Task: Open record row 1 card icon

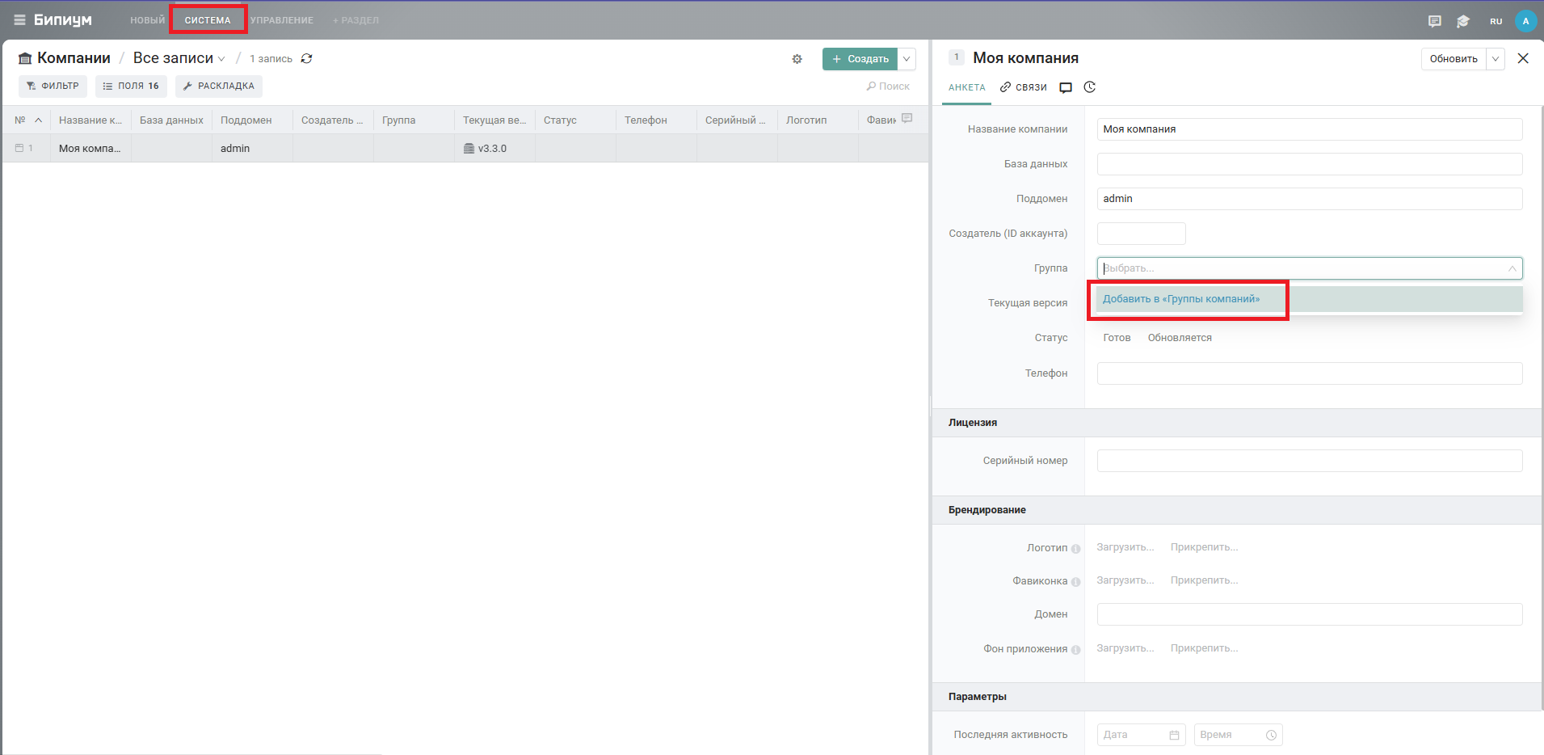Action: 19,148
